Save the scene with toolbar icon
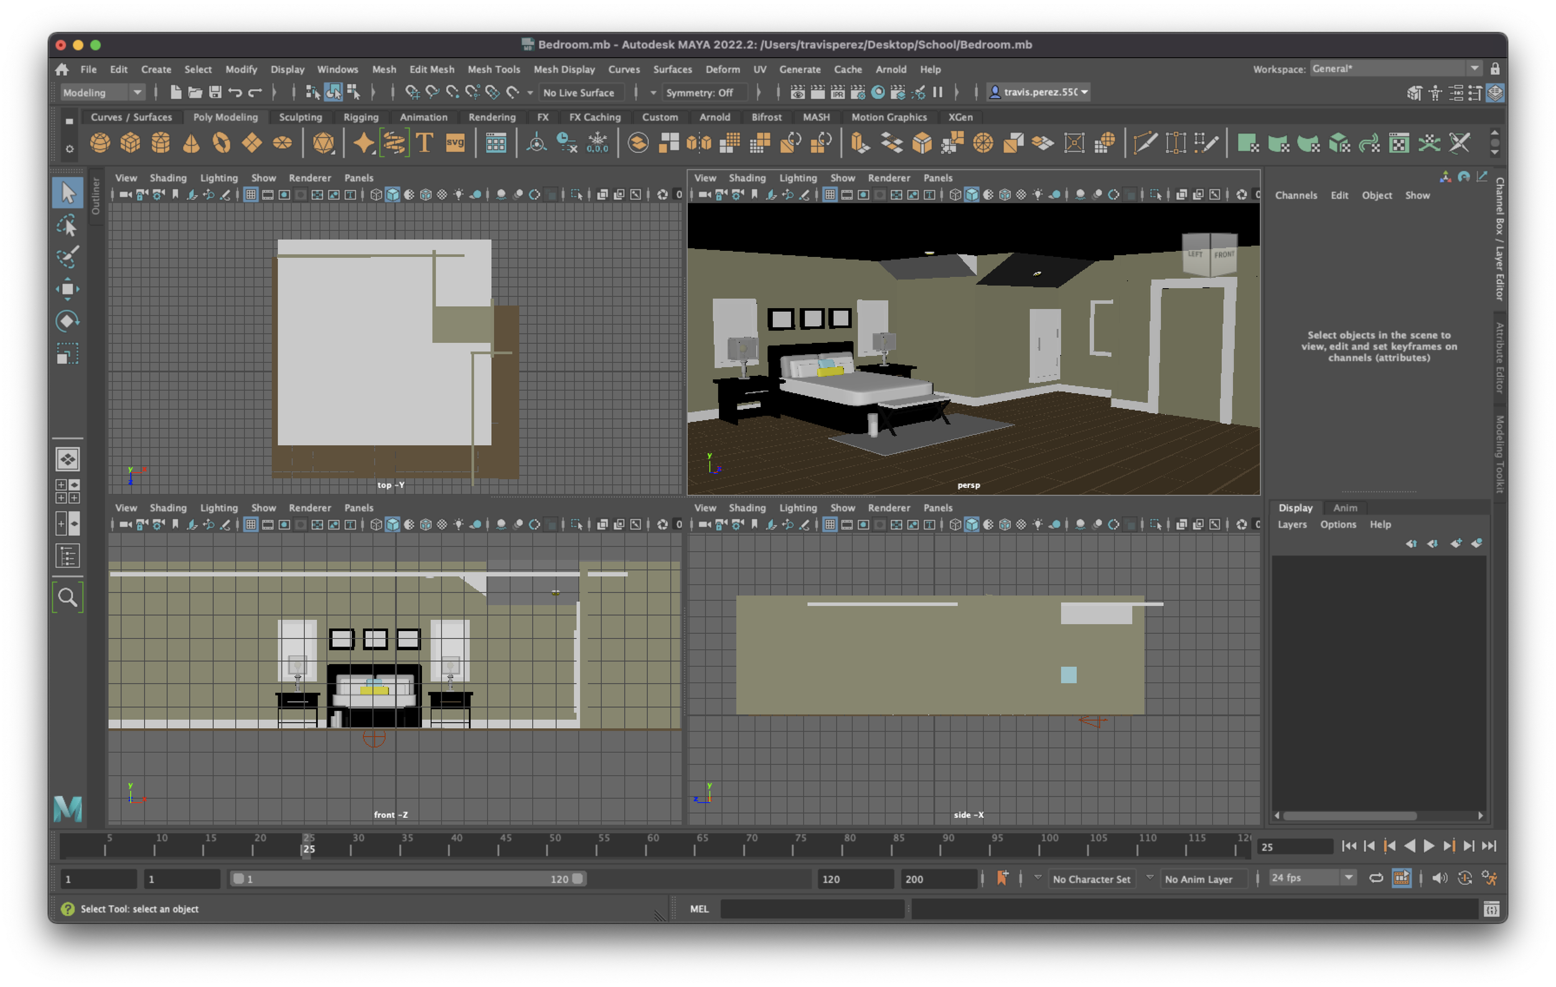1556x987 pixels. [215, 92]
